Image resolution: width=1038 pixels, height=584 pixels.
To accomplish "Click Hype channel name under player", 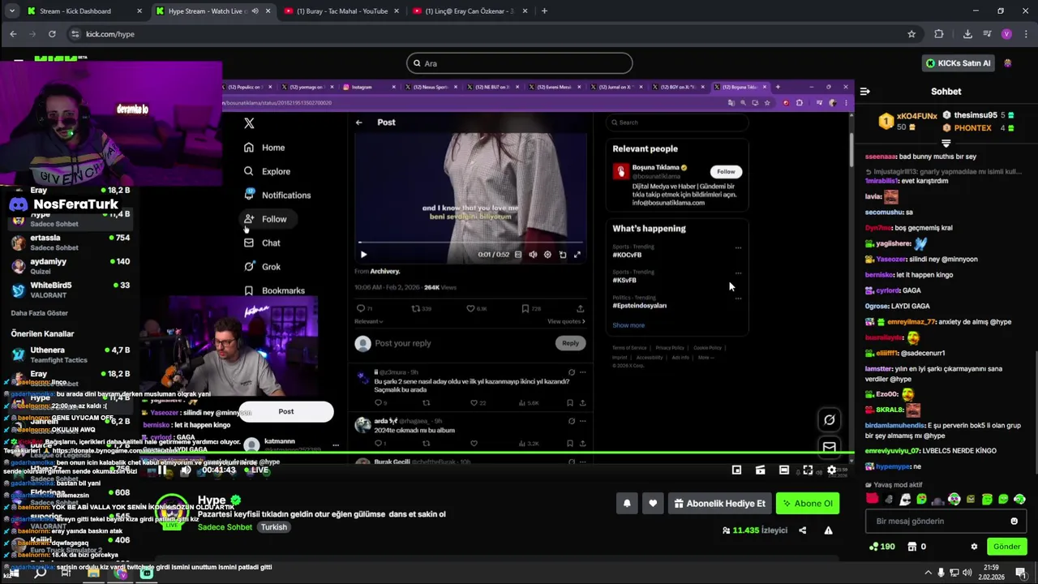I will (x=212, y=500).
